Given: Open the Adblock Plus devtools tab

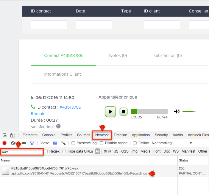Looking at the screenshot, I should [198, 135].
